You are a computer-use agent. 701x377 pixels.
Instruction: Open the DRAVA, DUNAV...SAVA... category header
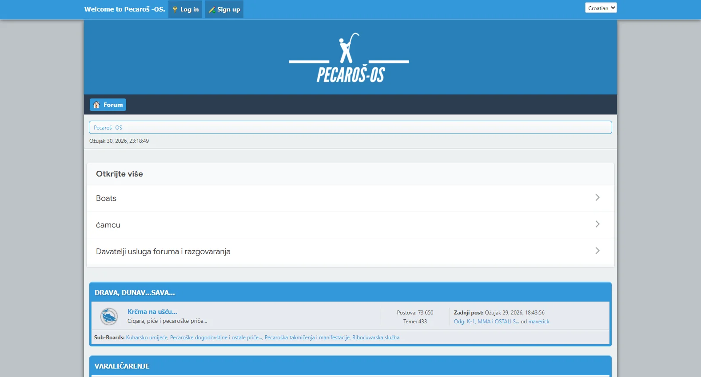[x=135, y=293]
